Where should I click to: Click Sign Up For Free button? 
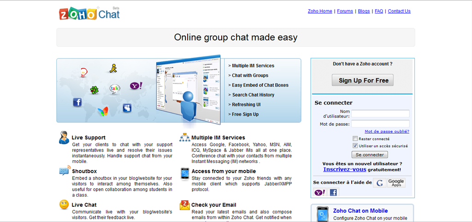click(363, 80)
